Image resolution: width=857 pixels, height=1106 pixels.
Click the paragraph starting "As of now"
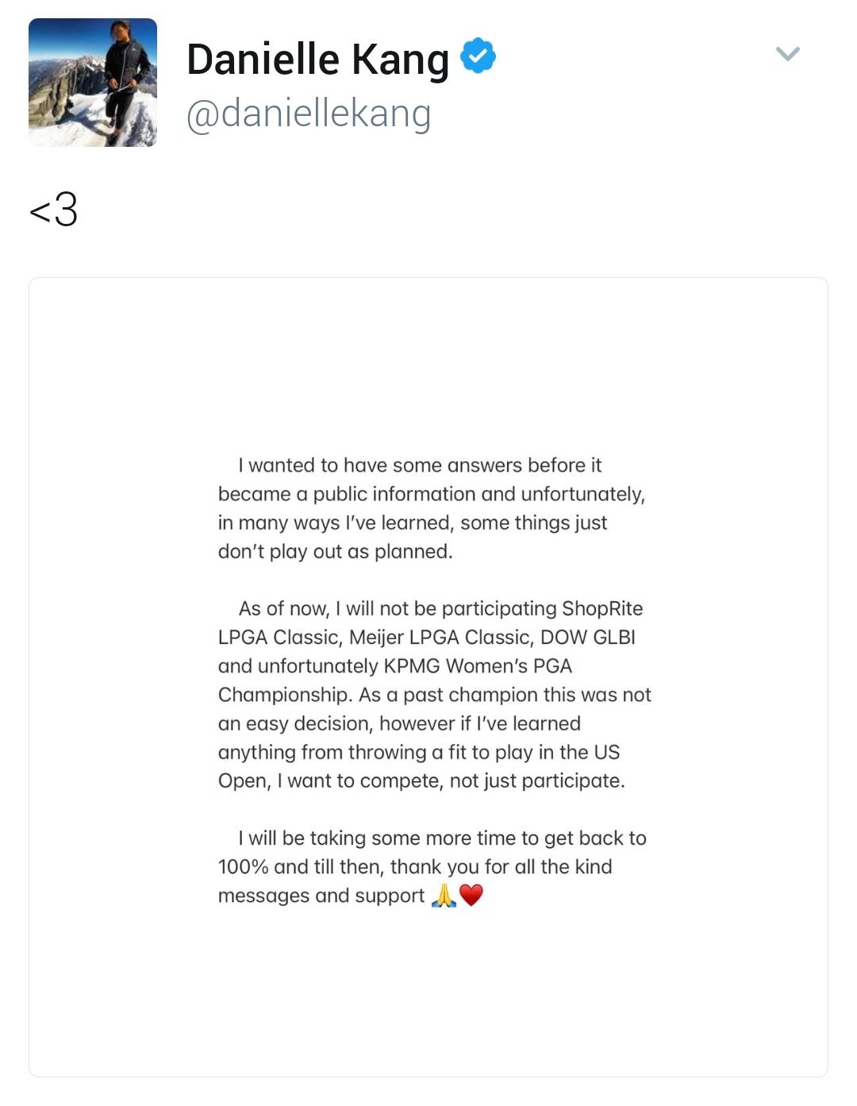[x=434, y=695]
